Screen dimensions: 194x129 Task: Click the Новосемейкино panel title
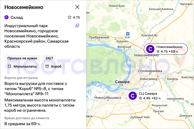(24, 7)
